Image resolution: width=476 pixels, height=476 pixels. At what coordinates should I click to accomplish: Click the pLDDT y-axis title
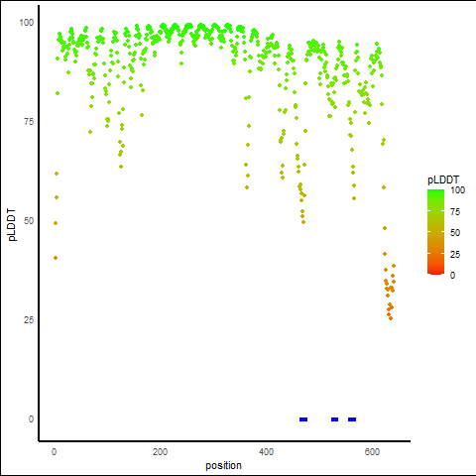(12, 225)
